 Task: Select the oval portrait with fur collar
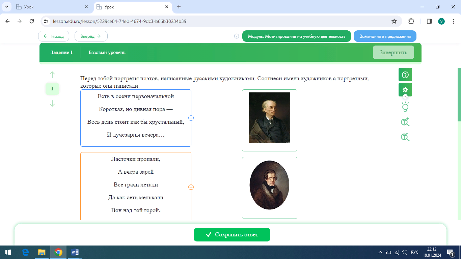pos(270,188)
